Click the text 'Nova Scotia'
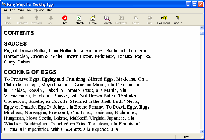The image size is (205, 140). pos(39,118)
